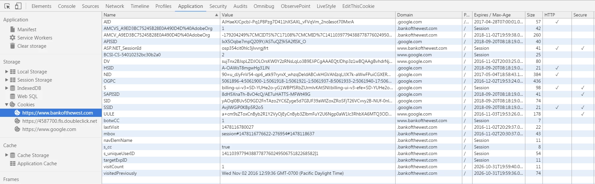Sort cookies by Domain column header

tap(429, 15)
